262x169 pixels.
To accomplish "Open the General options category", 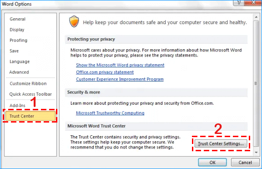I will pos(18,19).
